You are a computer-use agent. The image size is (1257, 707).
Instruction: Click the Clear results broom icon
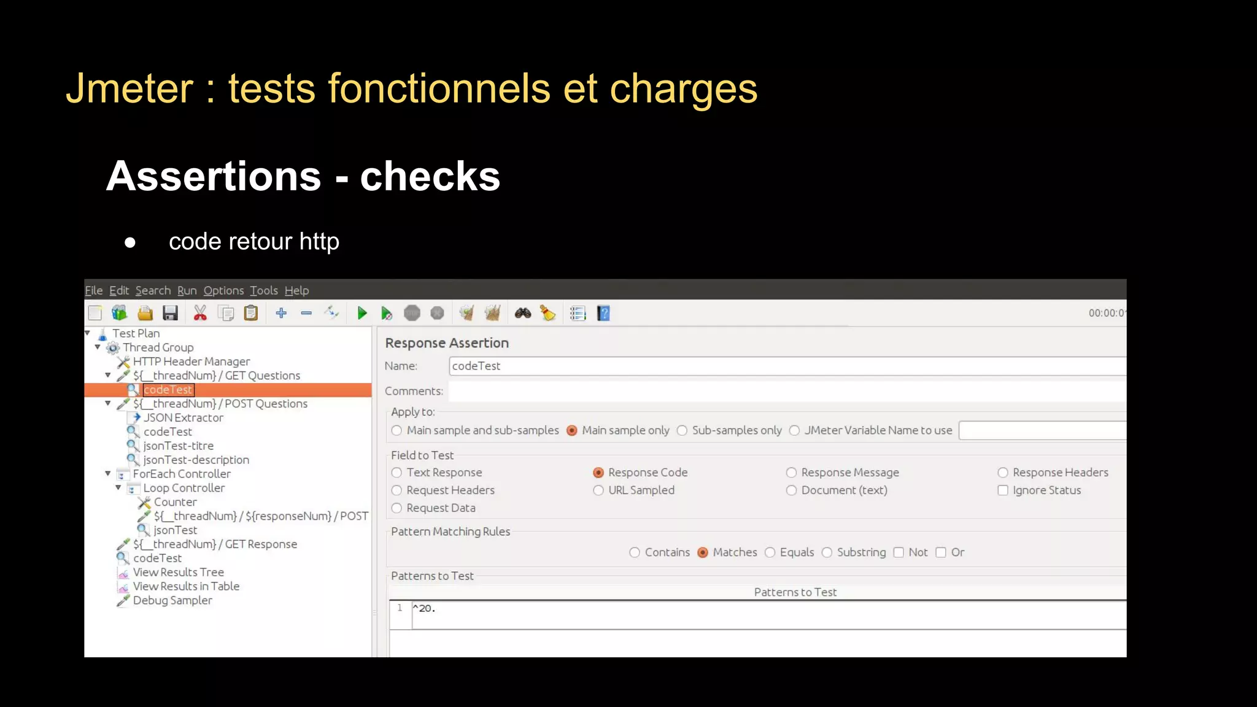467,314
